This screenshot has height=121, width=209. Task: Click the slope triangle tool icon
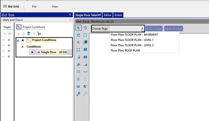click(85, 64)
